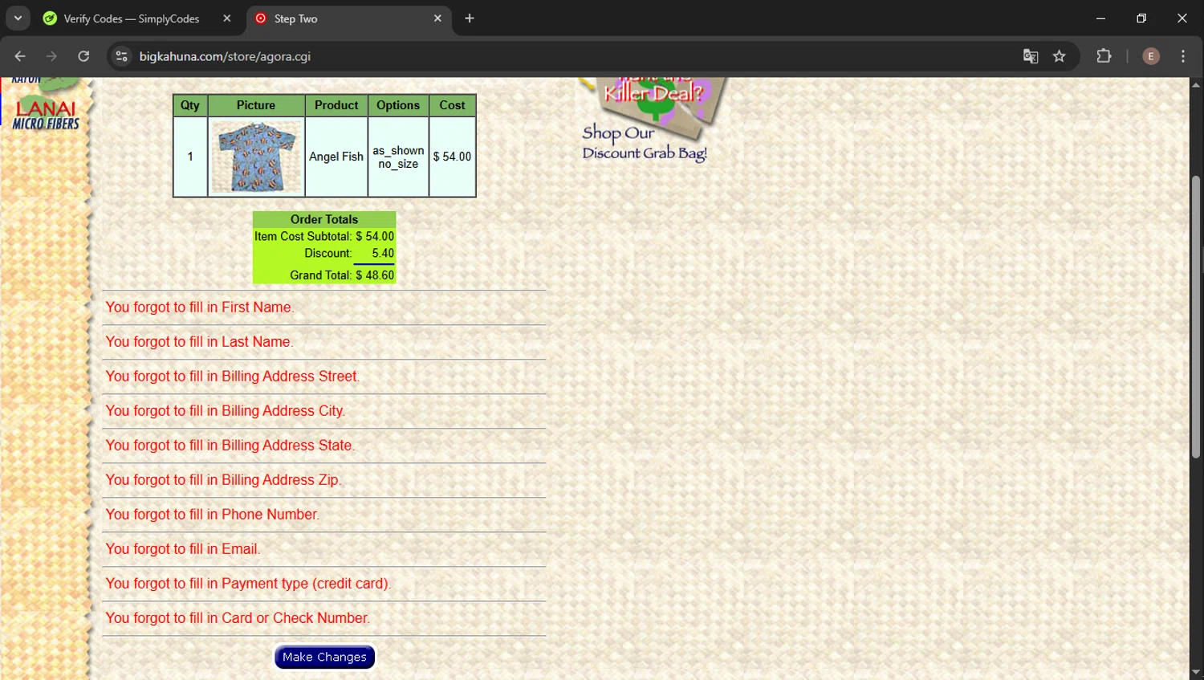The width and height of the screenshot is (1204, 680).
Task: Open the profile avatar E
Action: click(x=1151, y=56)
